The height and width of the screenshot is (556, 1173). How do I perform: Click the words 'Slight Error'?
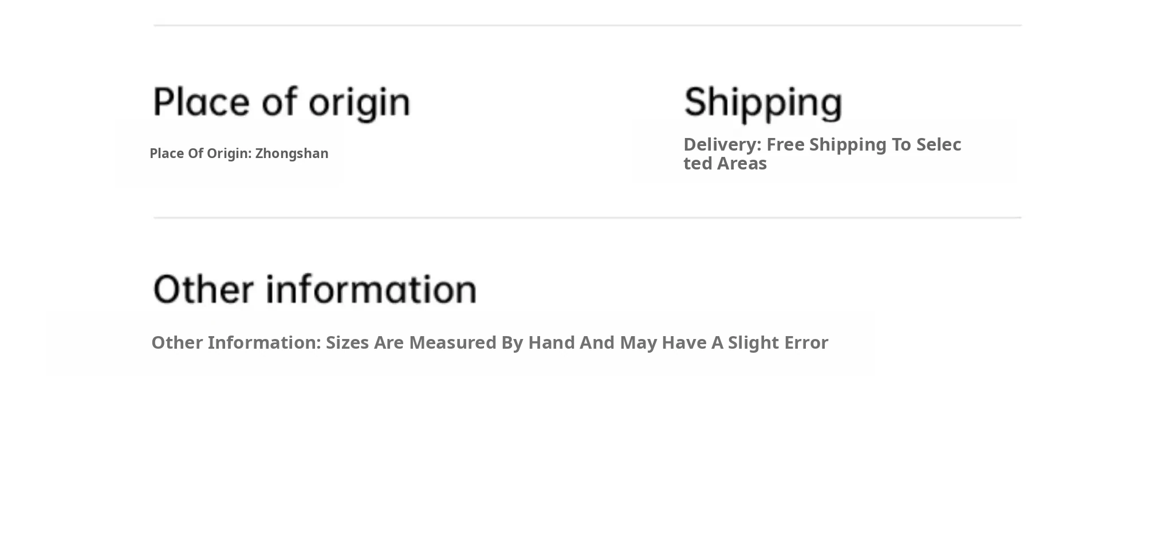point(778,342)
